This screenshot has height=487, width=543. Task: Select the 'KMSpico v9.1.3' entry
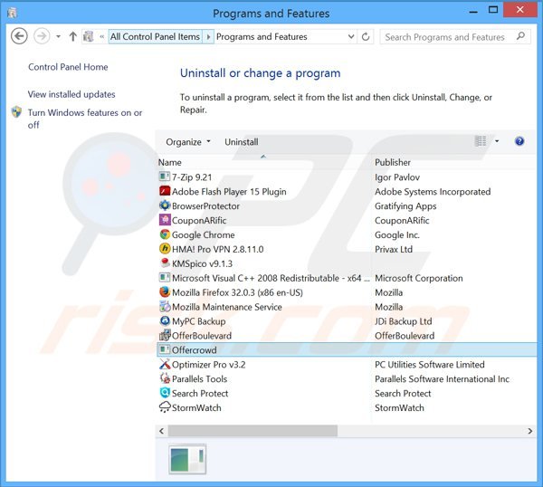(202, 263)
